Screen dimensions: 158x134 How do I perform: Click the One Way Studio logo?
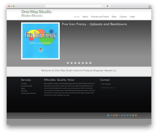(x=36, y=13)
